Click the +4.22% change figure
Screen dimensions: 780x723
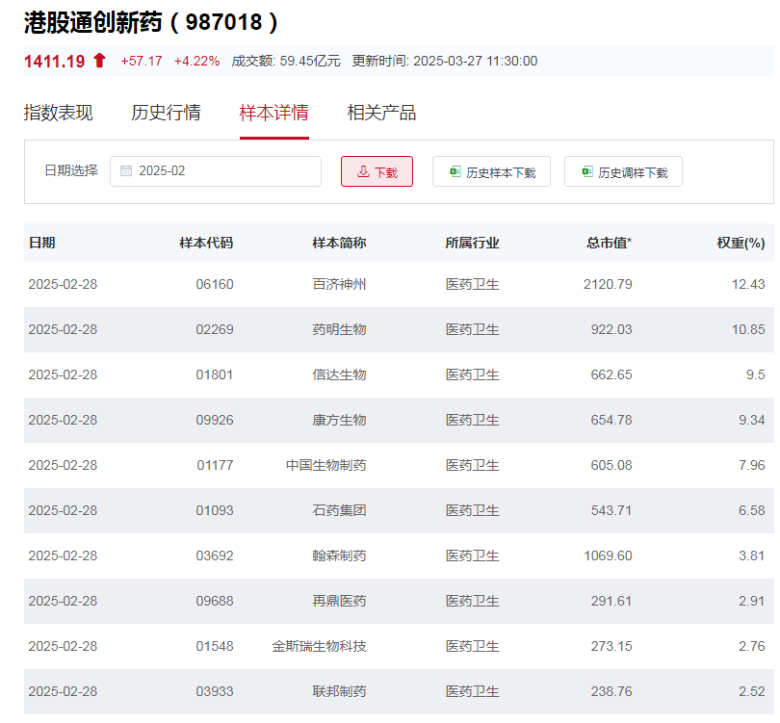[196, 62]
